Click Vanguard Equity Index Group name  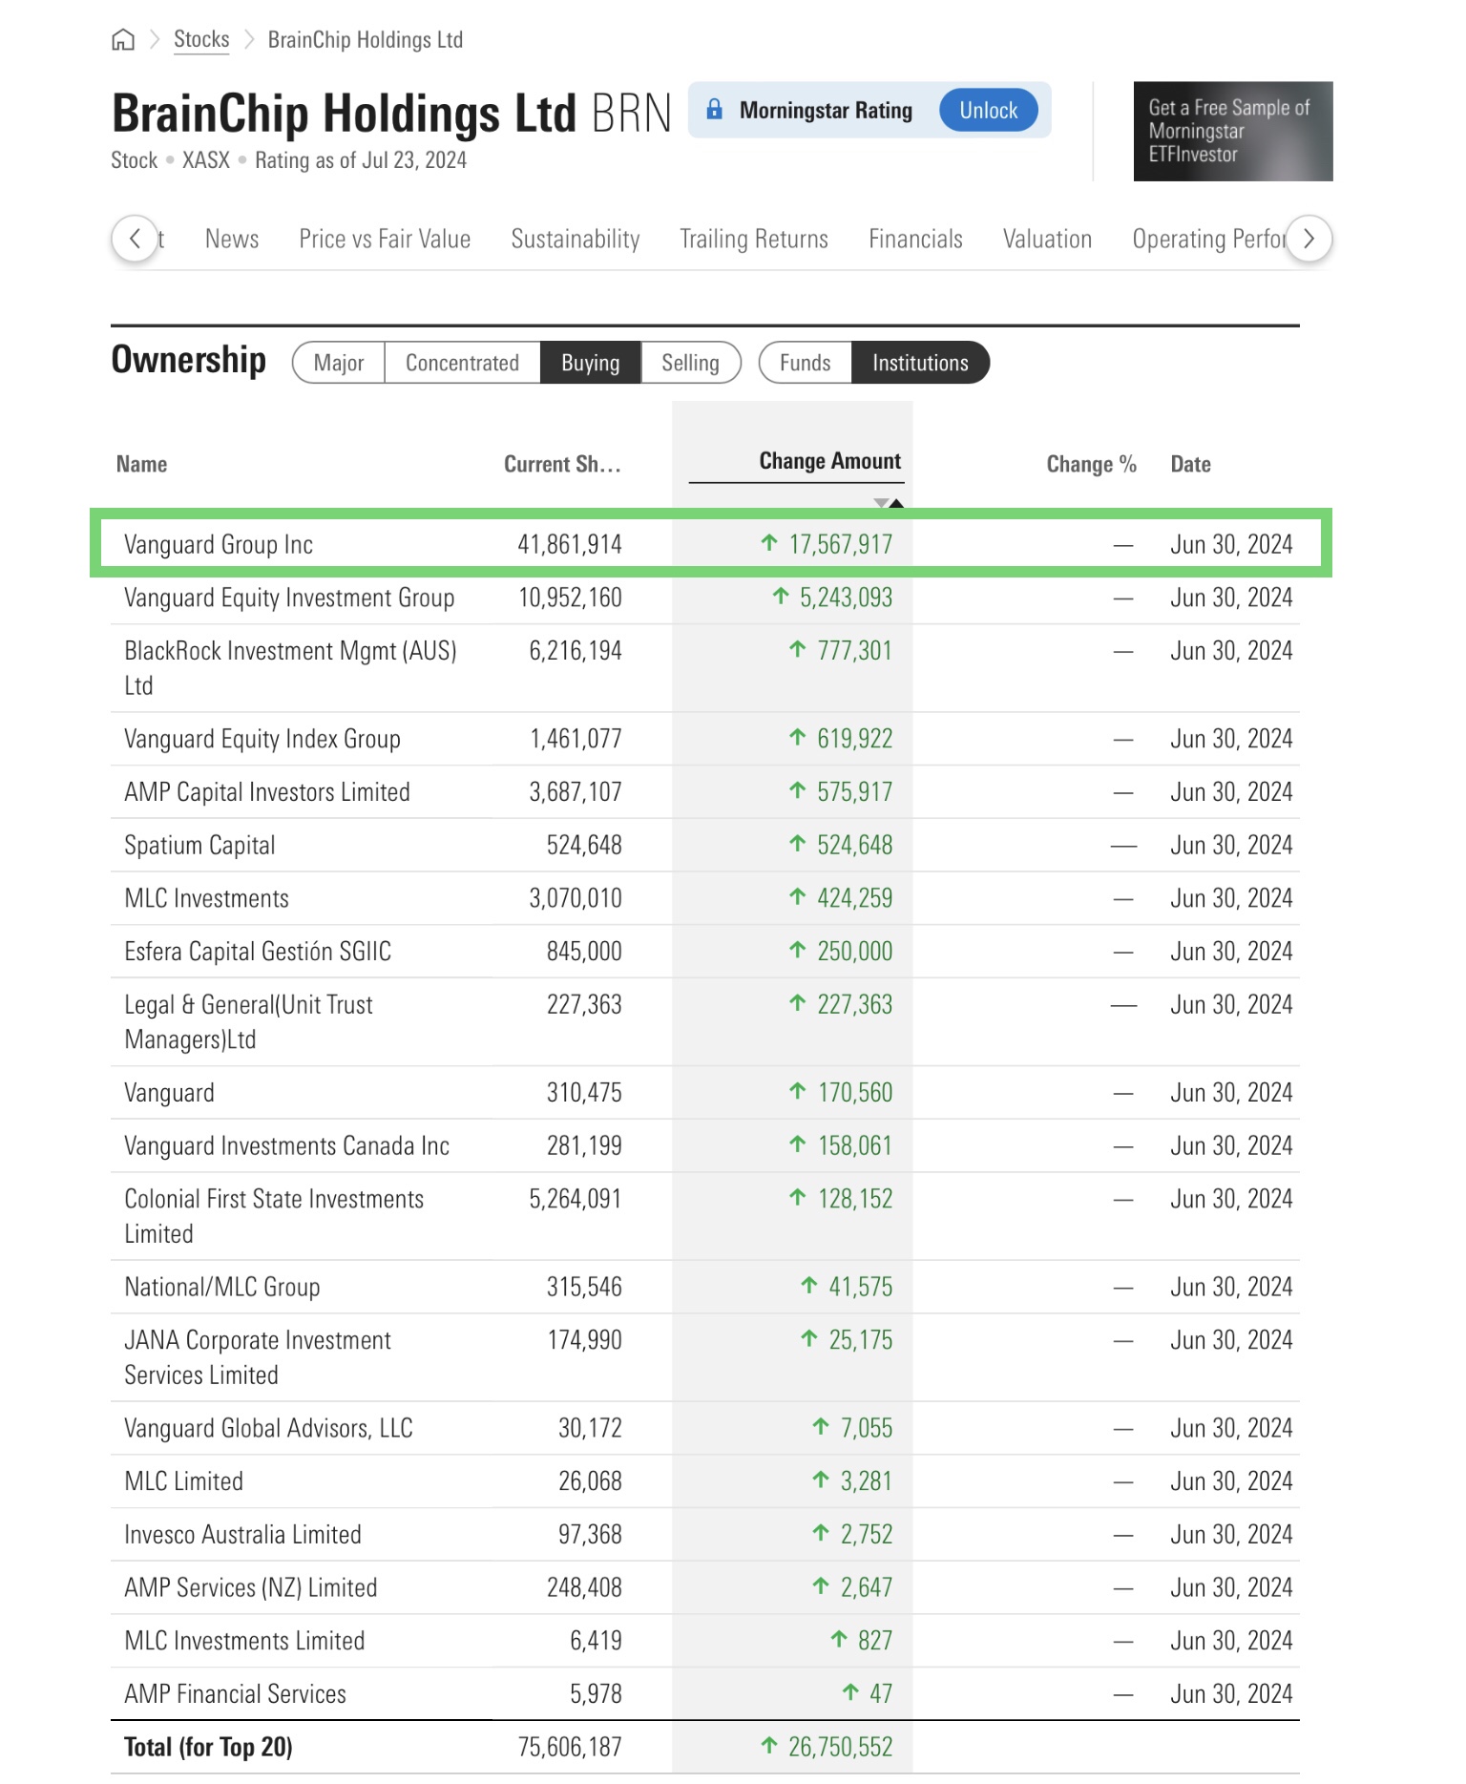pyautogui.click(x=262, y=740)
